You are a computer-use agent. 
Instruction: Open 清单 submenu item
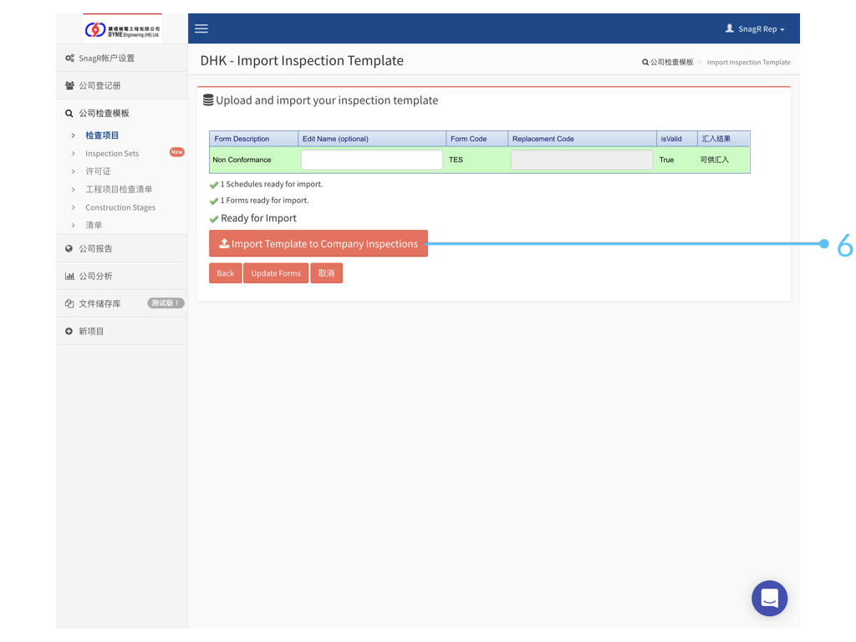[94, 225]
